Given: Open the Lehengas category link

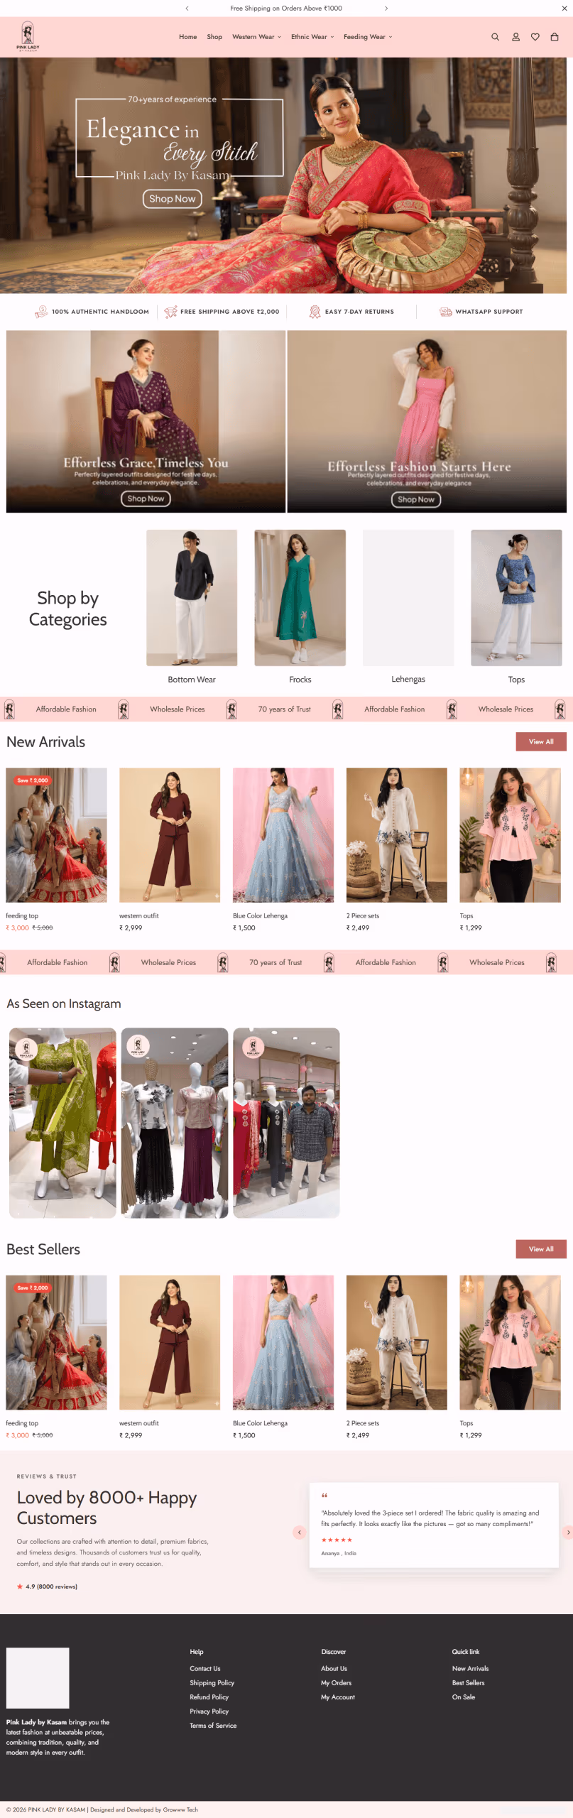Looking at the screenshot, I should click(408, 679).
